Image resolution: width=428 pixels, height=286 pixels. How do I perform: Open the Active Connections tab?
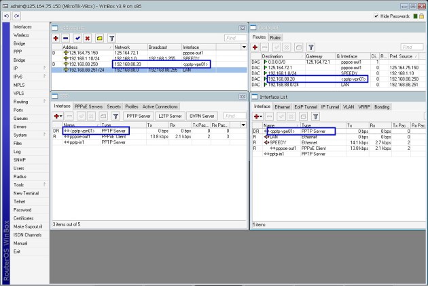pyautogui.click(x=160, y=106)
